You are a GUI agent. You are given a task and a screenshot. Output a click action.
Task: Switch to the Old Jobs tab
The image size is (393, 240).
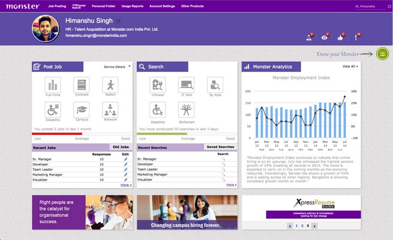tap(121, 147)
